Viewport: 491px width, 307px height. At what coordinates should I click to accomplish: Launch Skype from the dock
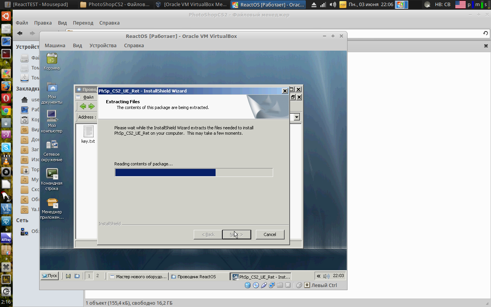coord(6,147)
